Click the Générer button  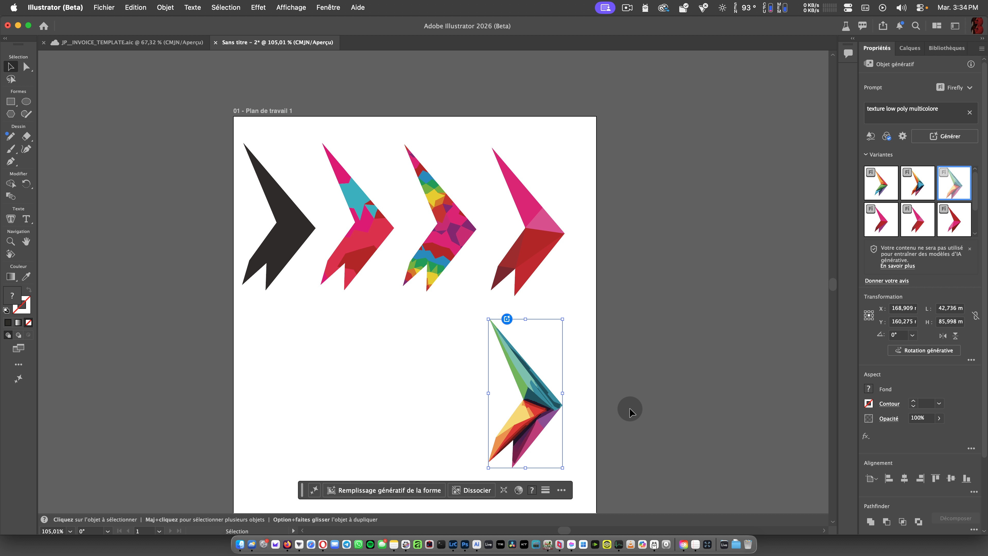944,136
